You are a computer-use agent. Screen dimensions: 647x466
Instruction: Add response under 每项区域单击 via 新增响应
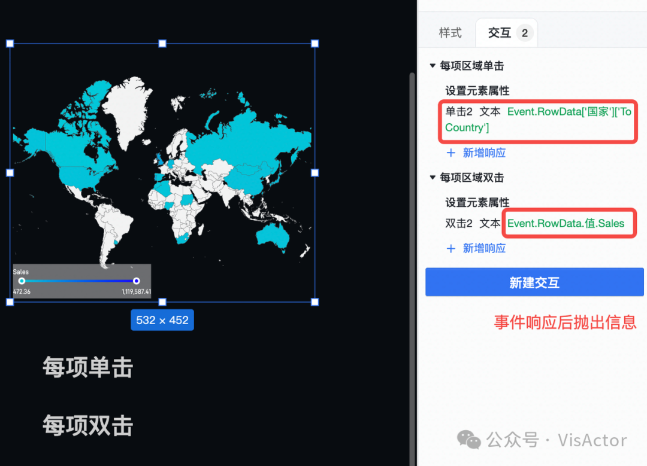click(484, 153)
